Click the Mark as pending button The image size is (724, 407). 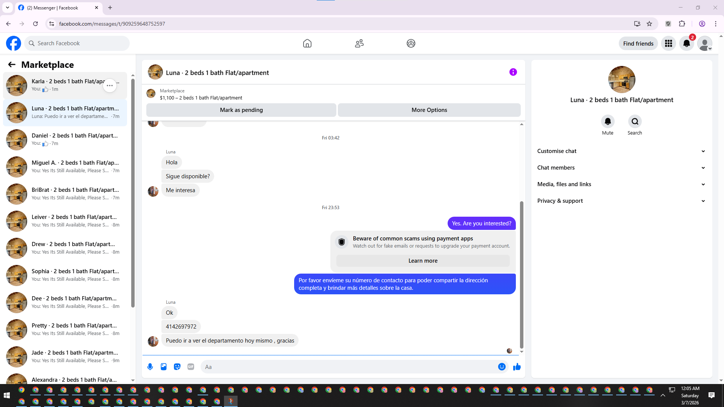pyautogui.click(x=241, y=110)
